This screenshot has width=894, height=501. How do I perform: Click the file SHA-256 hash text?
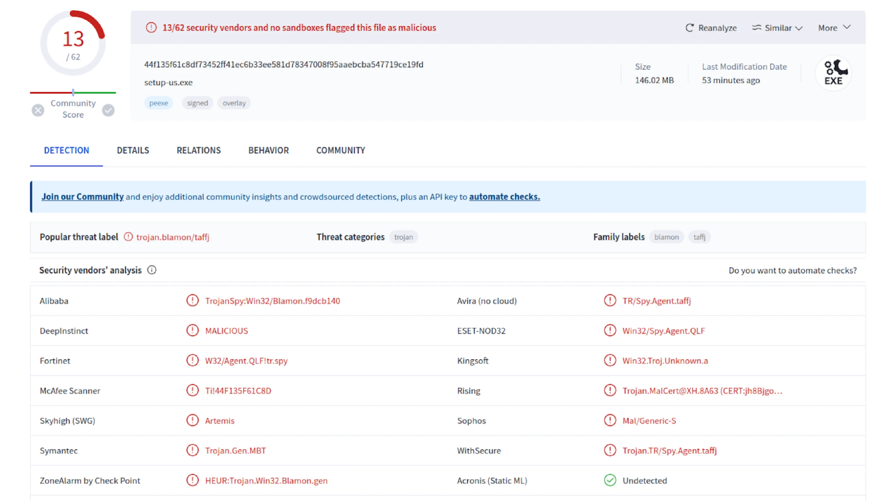[x=284, y=65]
